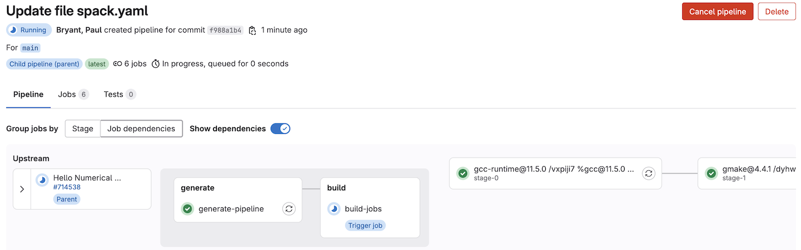Switch to the Jobs tab
Image resolution: width=801 pixels, height=250 pixels.
click(73, 95)
